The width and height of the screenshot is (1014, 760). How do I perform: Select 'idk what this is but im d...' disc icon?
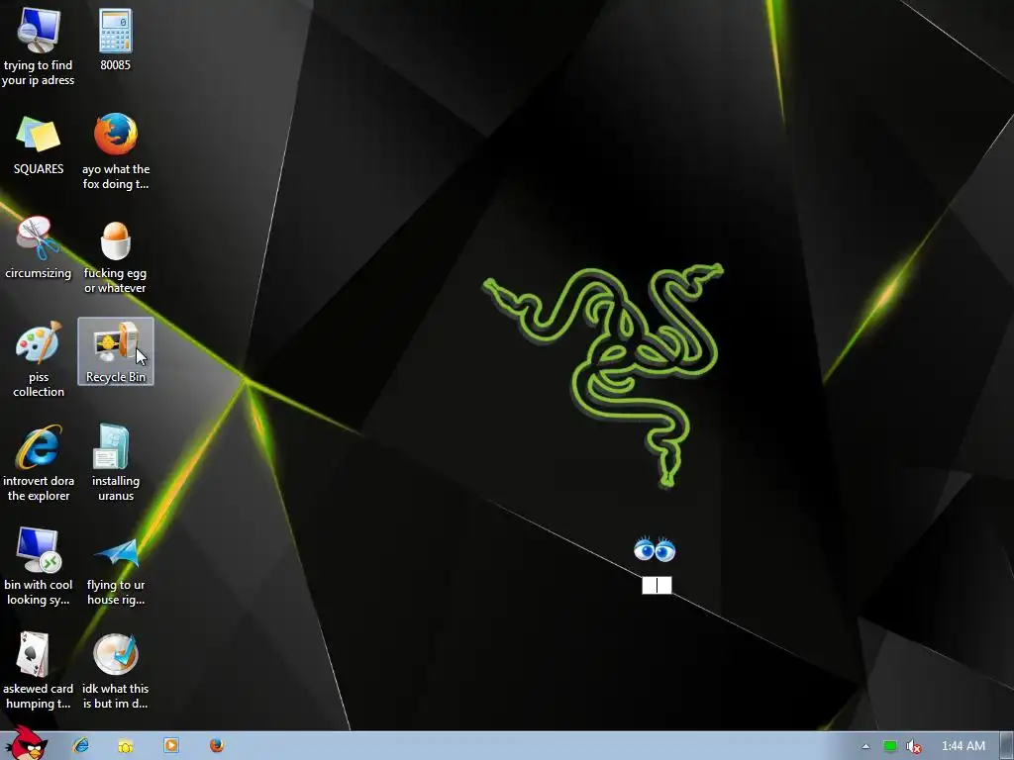115,671
